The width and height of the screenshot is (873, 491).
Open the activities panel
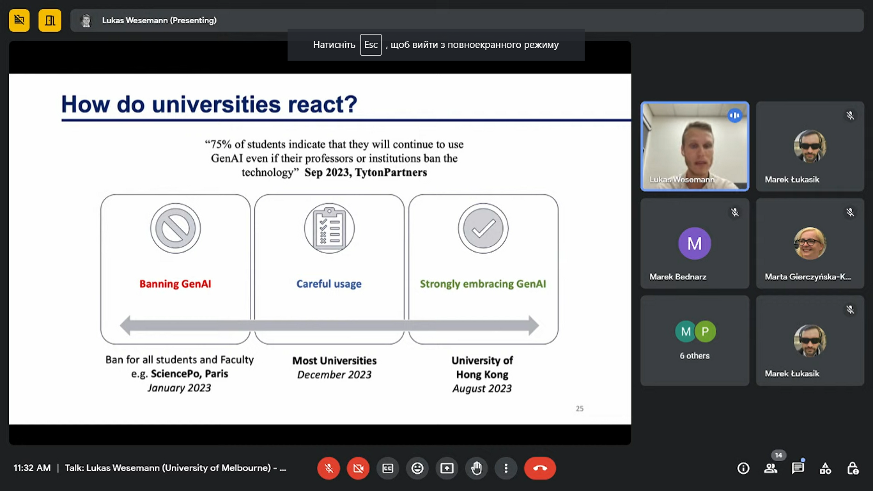[825, 469]
